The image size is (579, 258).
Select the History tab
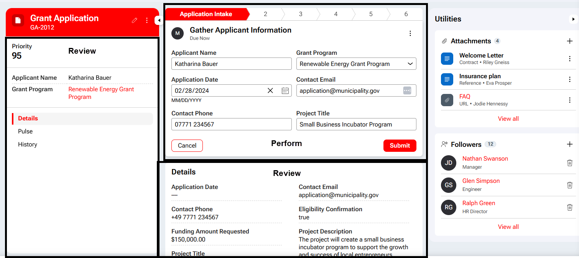click(x=28, y=145)
